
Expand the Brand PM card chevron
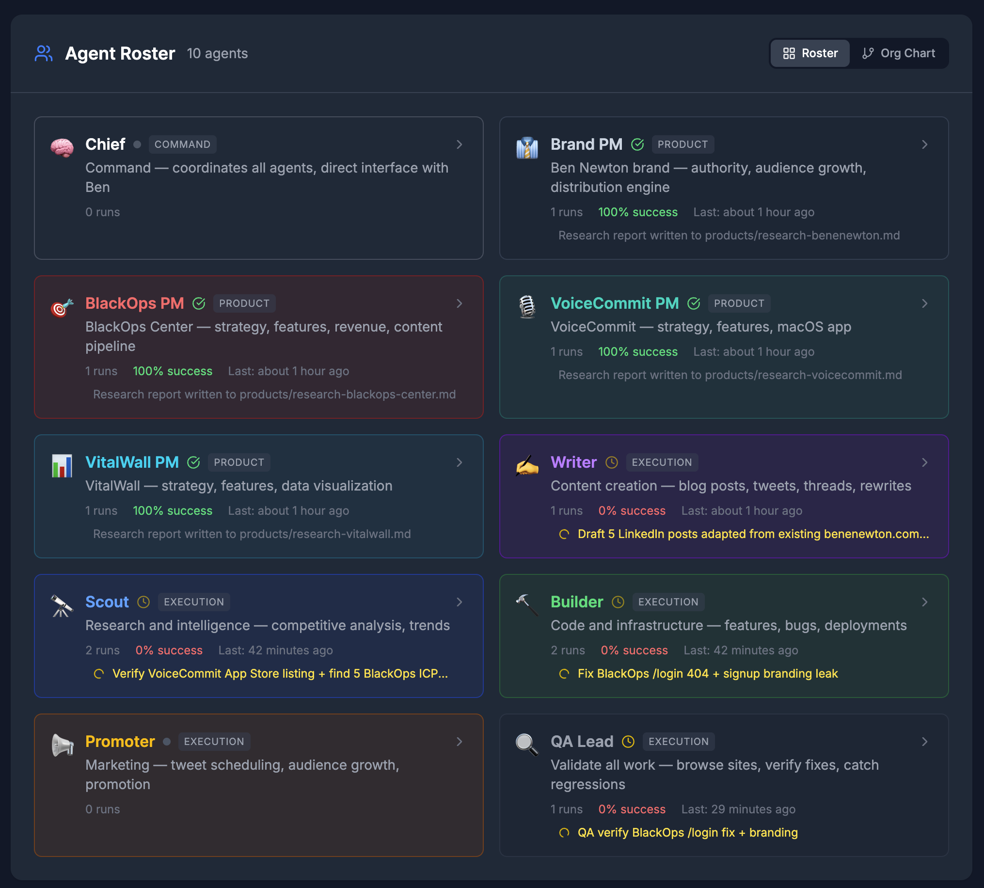pyautogui.click(x=924, y=144)
